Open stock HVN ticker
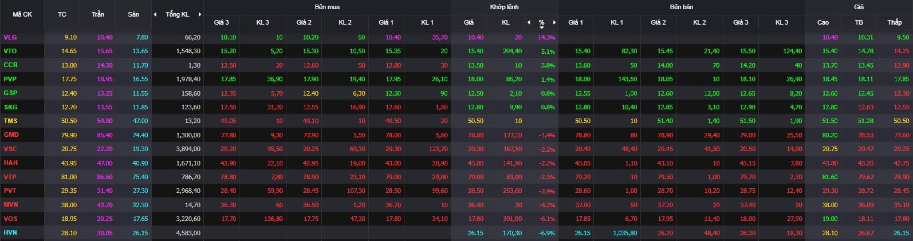This screenshot has width=913, height=241. pyautogui.click(x=10, y=233)
